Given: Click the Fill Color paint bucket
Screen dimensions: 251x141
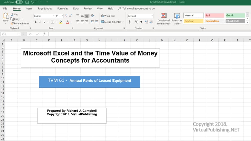Looking at the screenshot, I should click(61, 22).
